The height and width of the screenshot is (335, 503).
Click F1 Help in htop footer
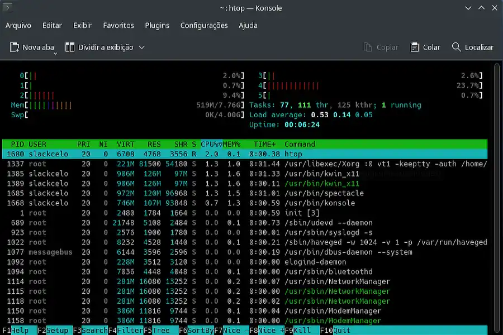click(x=19, y=330)
